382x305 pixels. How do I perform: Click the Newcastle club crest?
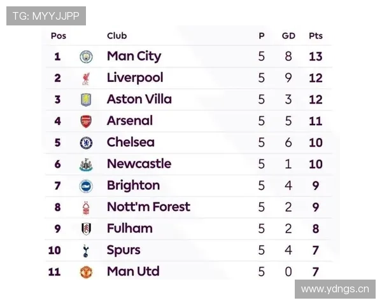[x=86, y=165]
